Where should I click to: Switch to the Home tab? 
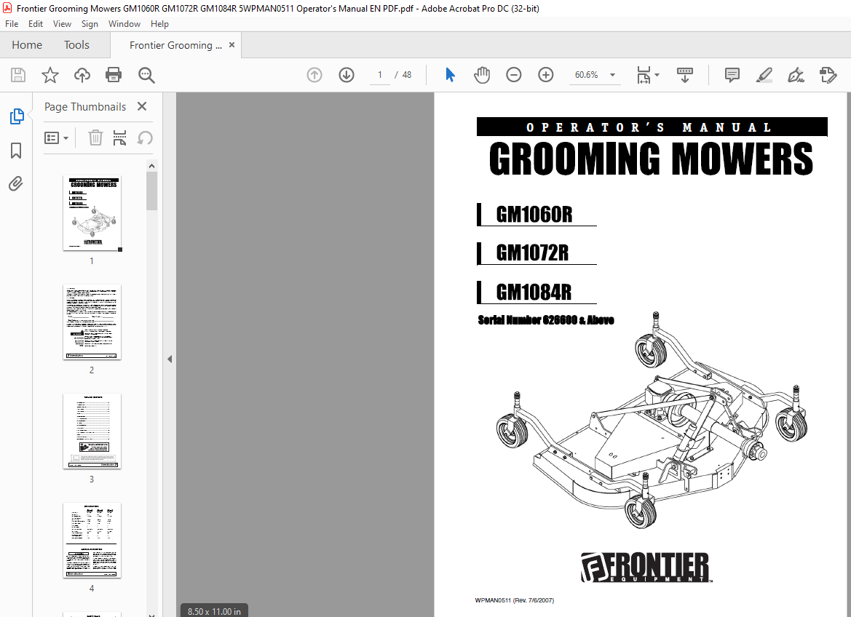click(27, 45)
